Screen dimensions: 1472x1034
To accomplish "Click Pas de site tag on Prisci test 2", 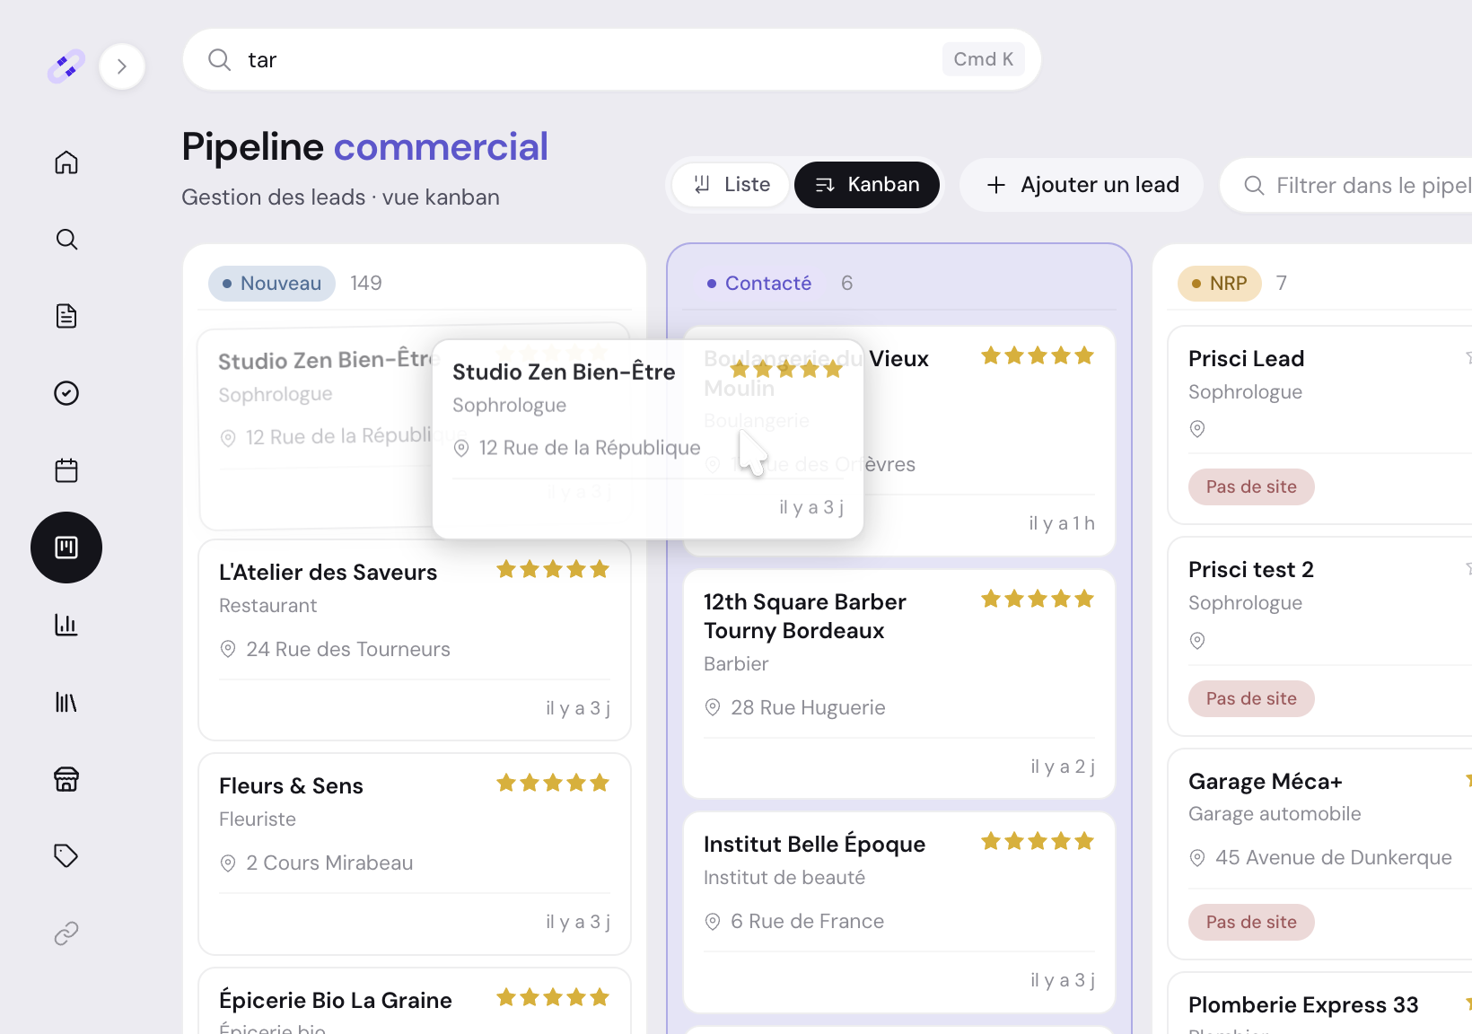I will click(x=1251, y=699).
